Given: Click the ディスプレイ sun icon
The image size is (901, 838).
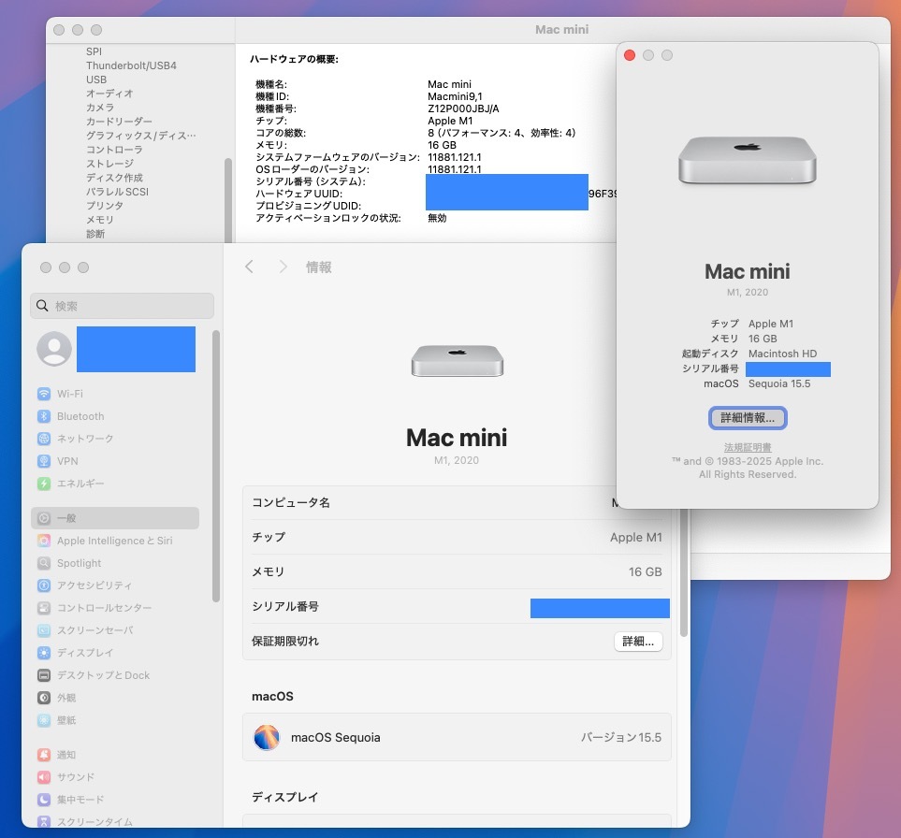Looking at the screenshot, I should [x=44, y=653].
